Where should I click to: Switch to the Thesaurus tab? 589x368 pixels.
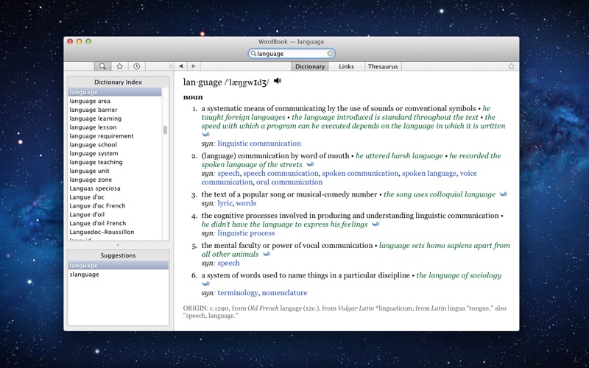coord(382,66)
